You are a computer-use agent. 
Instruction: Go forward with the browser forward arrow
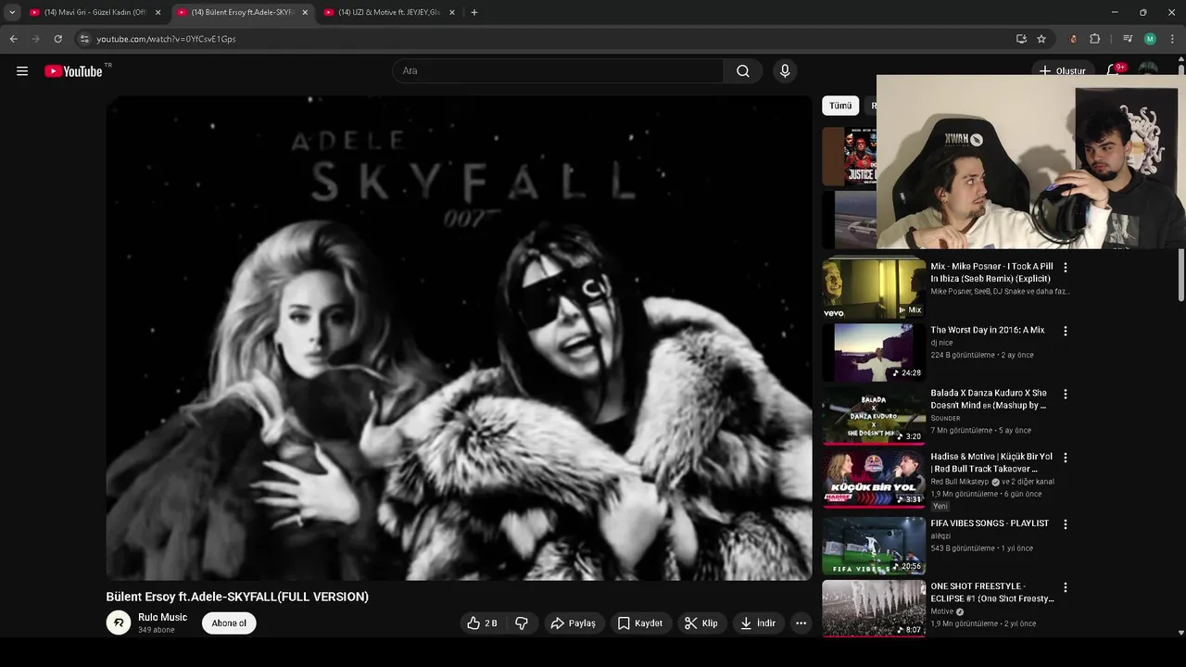point(36,39)
